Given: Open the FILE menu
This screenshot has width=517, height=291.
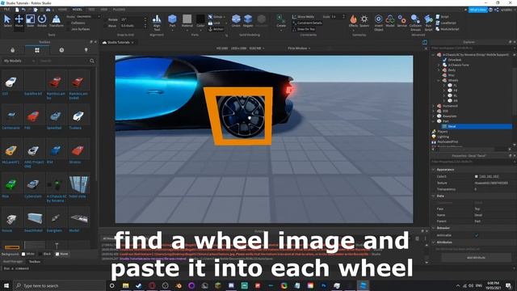Looking at the screenshot, I should [6, 10].
